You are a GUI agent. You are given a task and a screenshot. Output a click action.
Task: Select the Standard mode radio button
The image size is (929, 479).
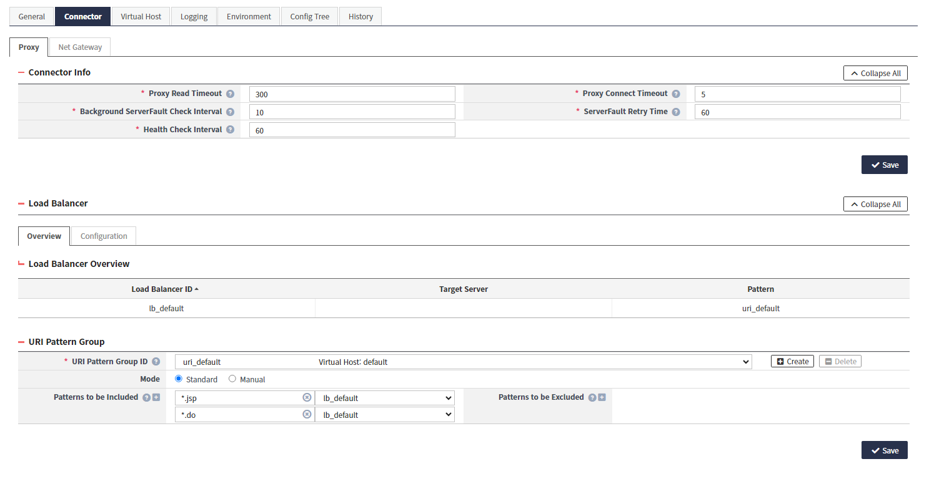click(179, 379)
